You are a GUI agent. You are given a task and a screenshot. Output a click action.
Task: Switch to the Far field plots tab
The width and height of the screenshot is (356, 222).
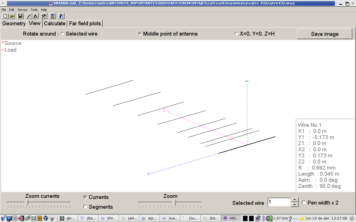click(x=85, y=24)
